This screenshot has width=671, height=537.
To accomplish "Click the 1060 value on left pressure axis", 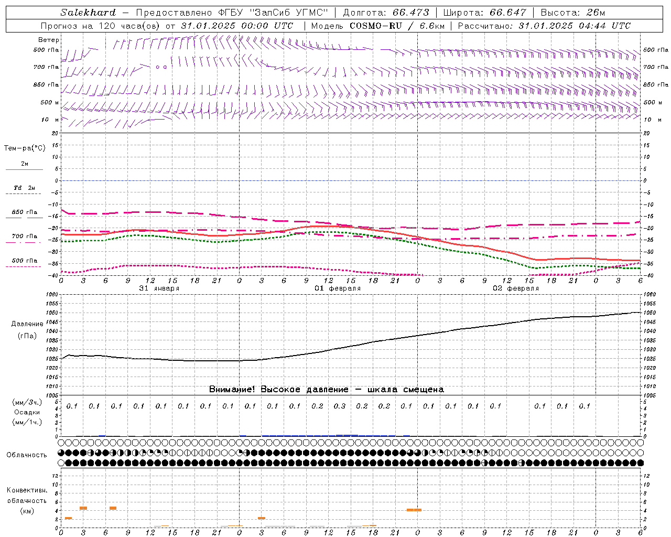I will (52, 295).
